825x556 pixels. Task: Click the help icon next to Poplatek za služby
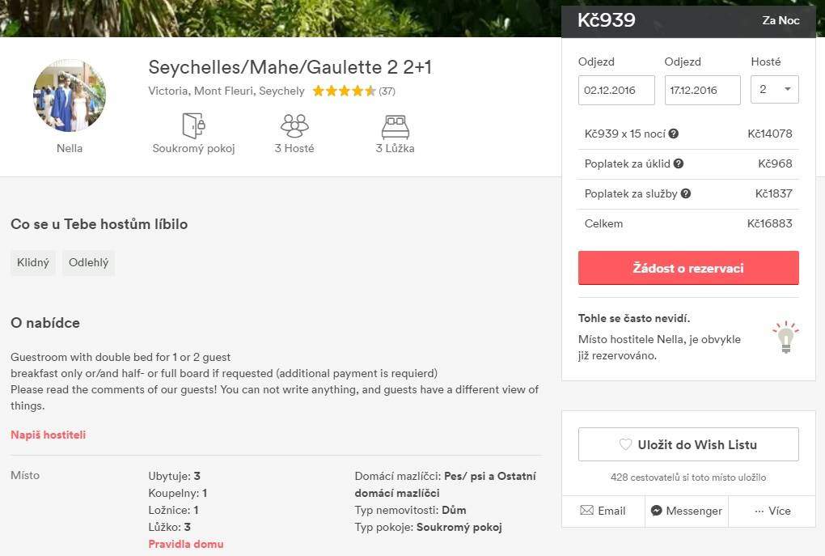tap(686, 193)
